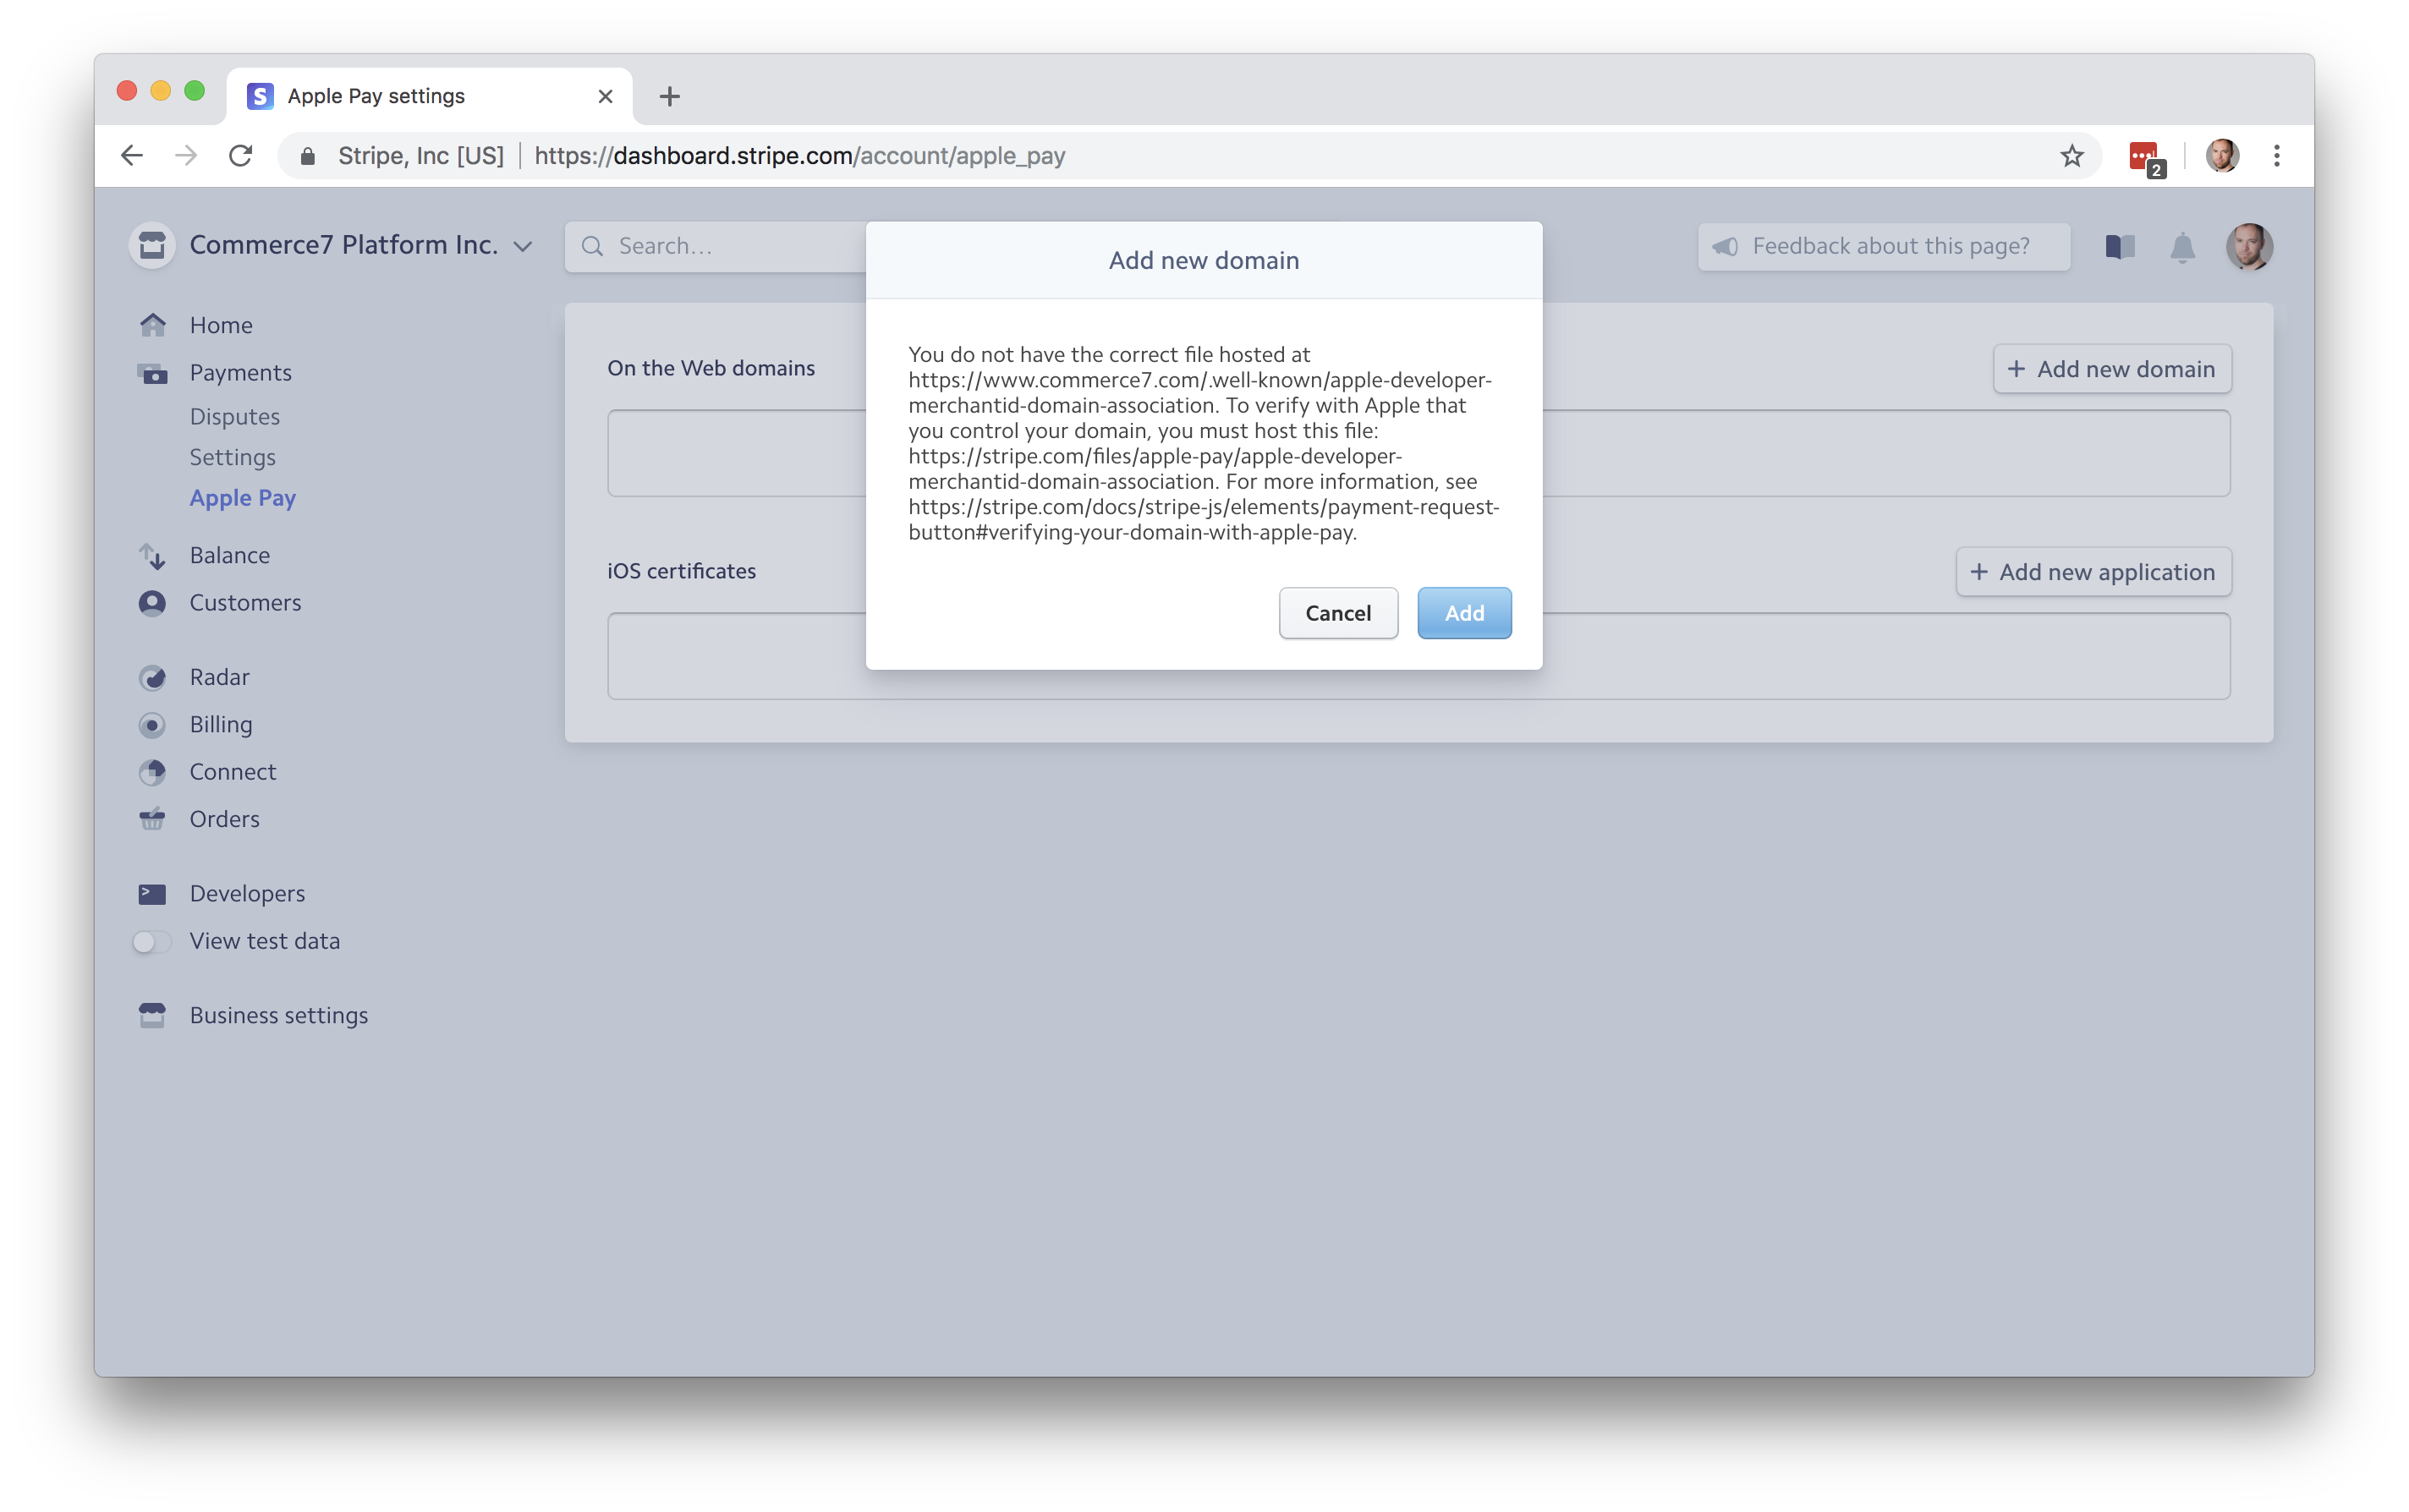Click Feedback about this page

[1884, 246]
